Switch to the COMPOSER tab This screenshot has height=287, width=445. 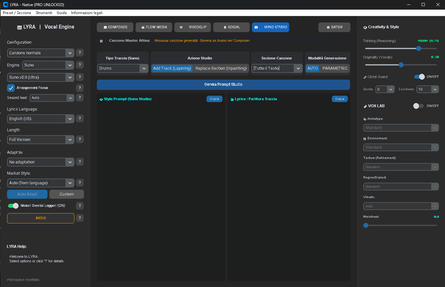pyautogui.click(x=115, y=27)
